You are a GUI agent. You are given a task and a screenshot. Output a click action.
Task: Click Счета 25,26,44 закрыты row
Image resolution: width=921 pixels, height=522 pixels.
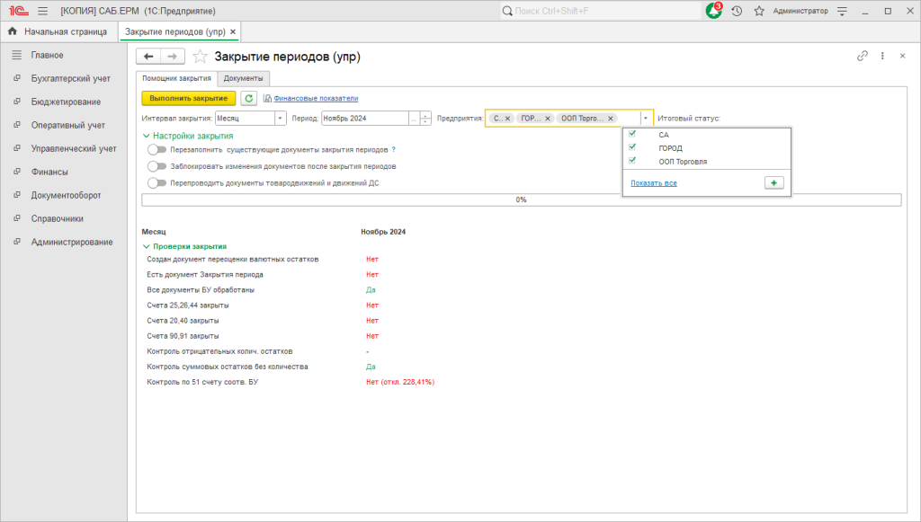click(188, 305)
